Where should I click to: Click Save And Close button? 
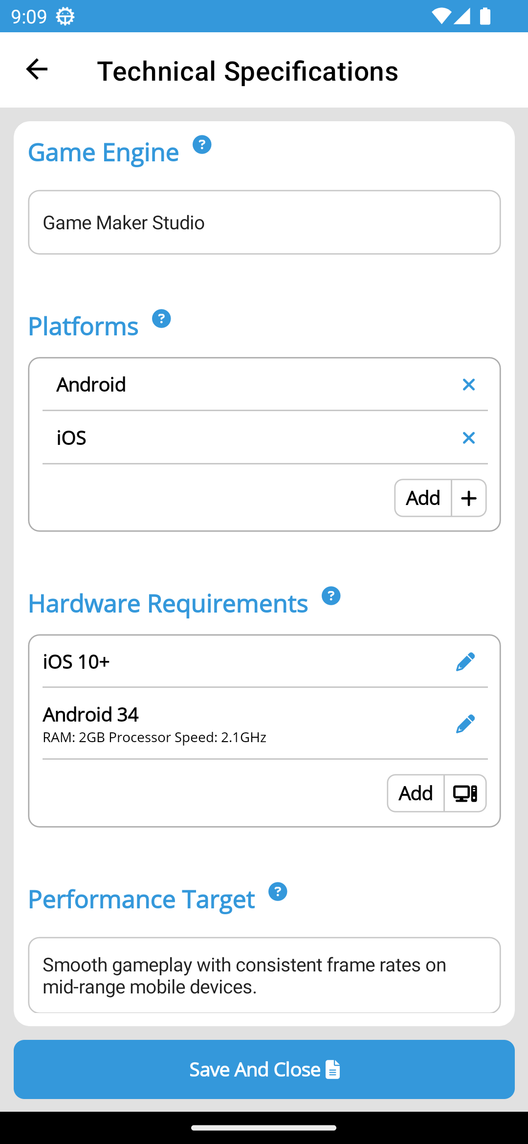tap(264, 1069)
